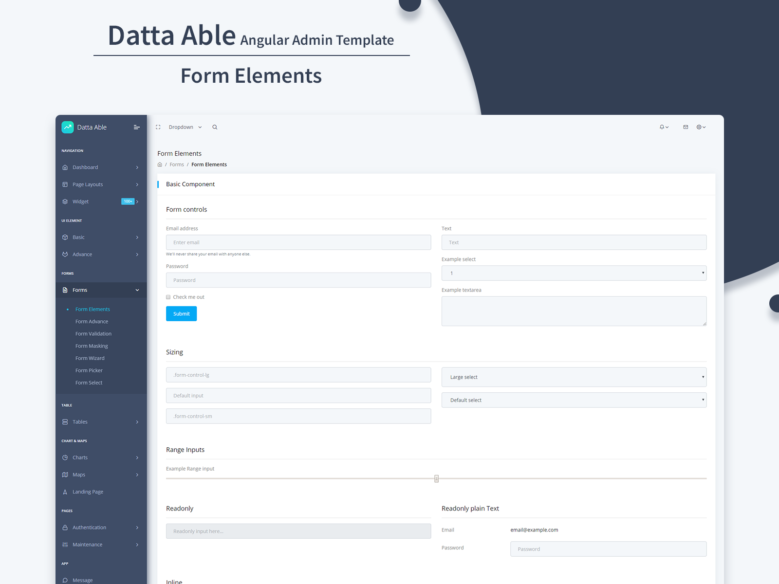Click the Submit button
This screenshot has width=779, height=584.
point(181,313)
